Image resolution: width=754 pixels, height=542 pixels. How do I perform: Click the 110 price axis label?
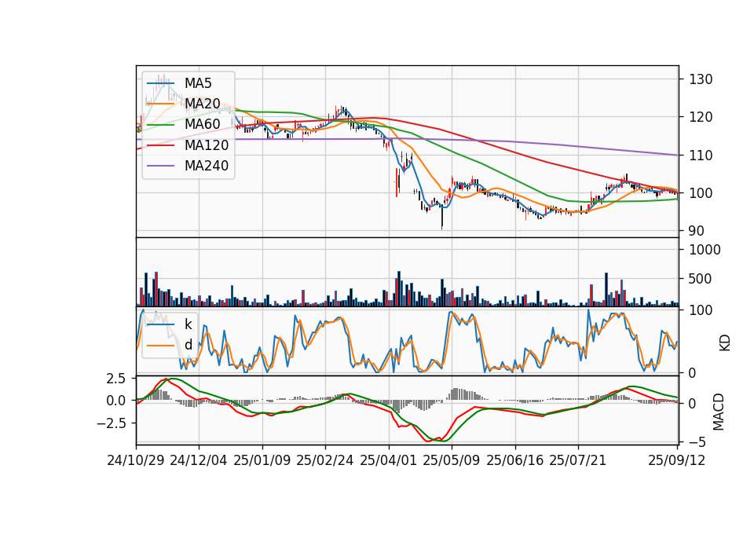pyautogui.click(x=701, y=156)
